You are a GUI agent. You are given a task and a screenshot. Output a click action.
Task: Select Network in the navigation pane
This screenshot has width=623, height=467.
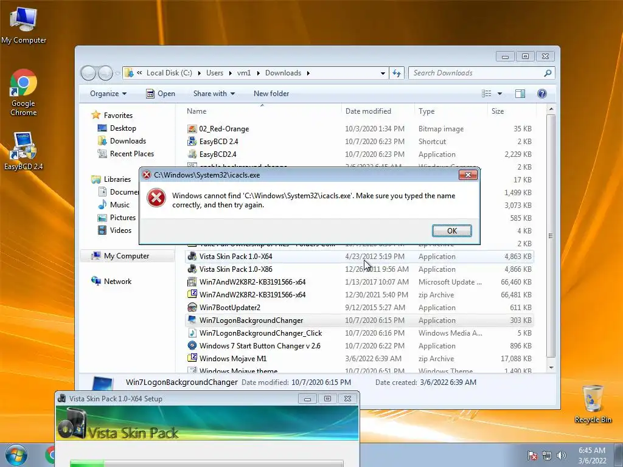click(112, 282)
